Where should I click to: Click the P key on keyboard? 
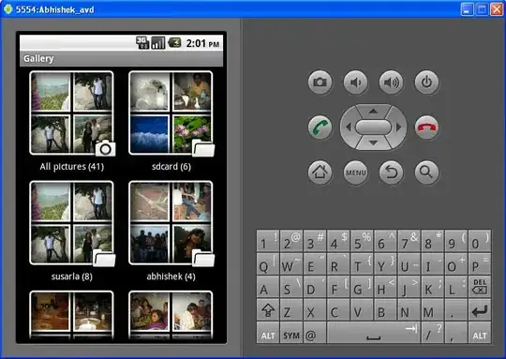480,263
